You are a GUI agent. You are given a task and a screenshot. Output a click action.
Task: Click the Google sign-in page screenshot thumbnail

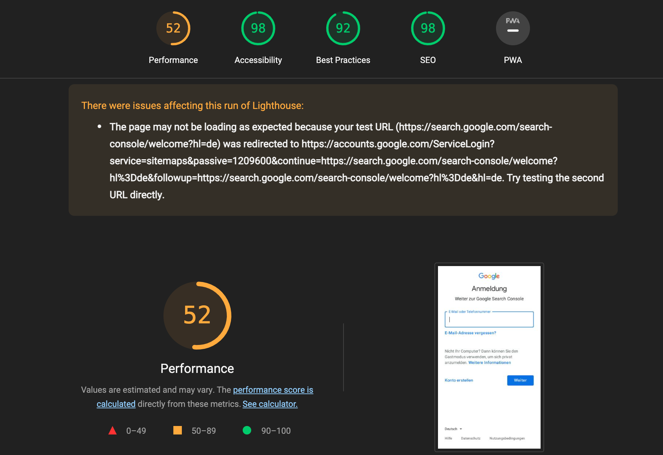(x=489, y=357)
